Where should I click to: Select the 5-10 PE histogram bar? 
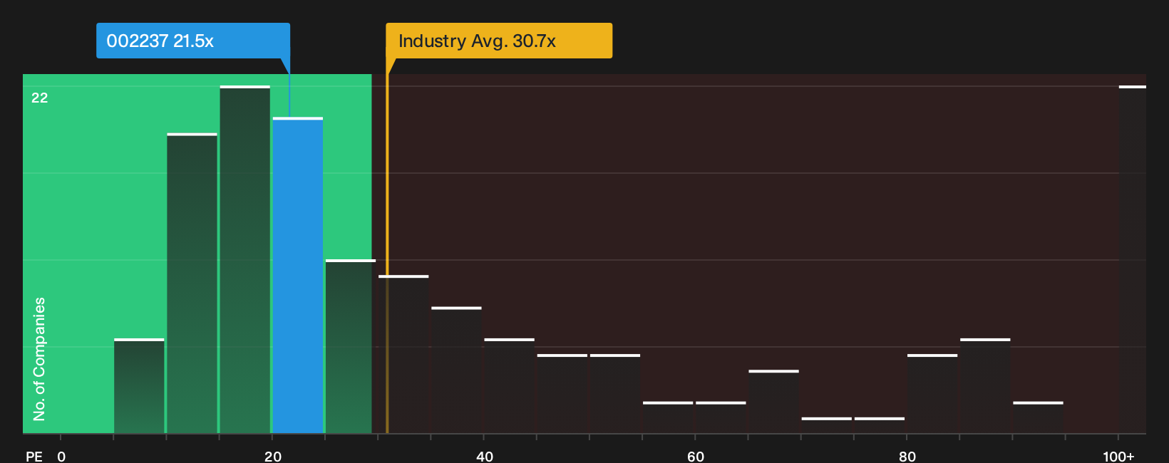139,386
